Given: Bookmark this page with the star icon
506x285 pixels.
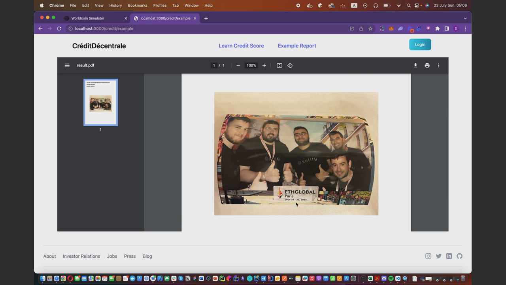Looking at the screenshot, I should [x=370, y=28].
